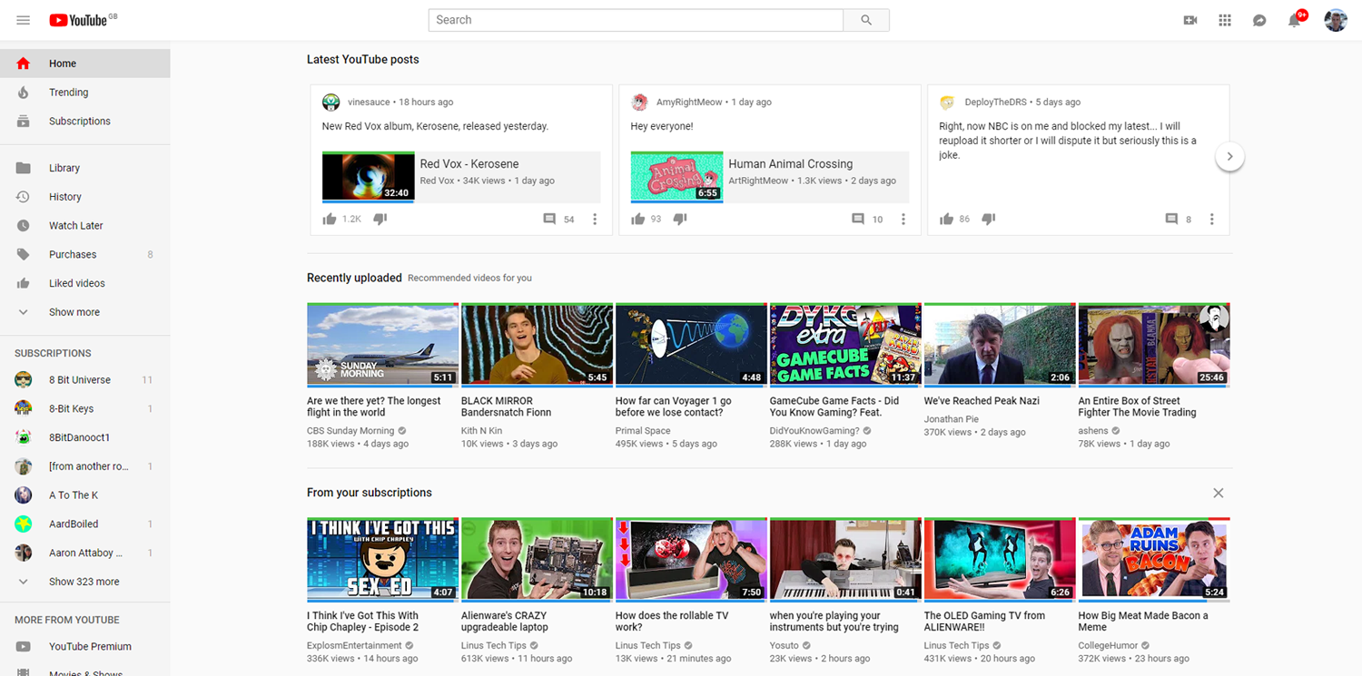The width and height of the screenshot is (1362, 676).
Task: Toggle the hamburger menu to collapse sidebar
Action: (23, 19)
